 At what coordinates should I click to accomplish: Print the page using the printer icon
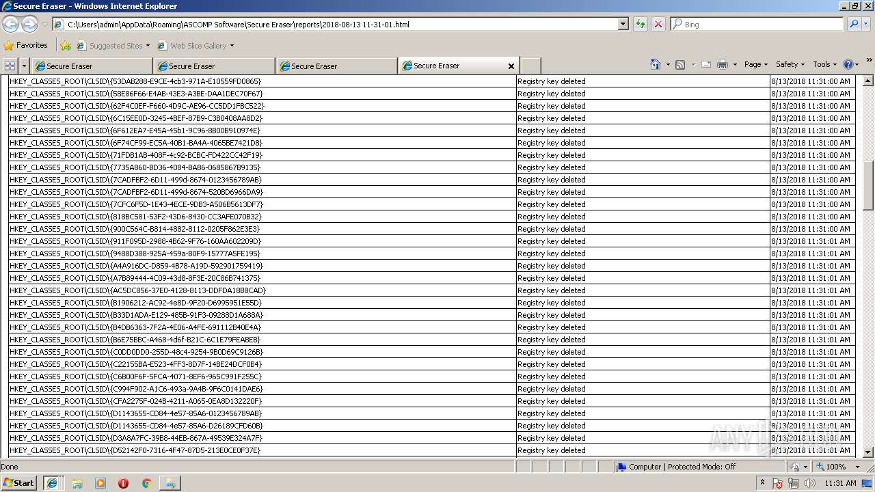coord(723,64)
